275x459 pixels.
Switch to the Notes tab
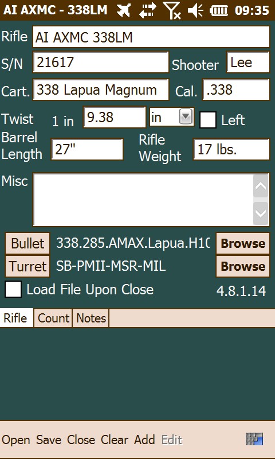(91, 318)
